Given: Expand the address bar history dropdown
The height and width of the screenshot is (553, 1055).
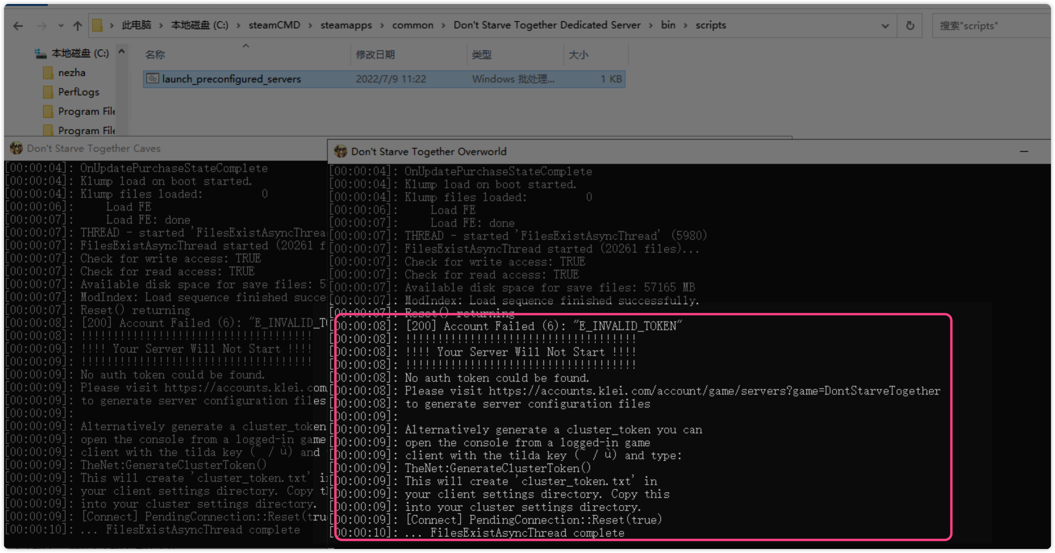Looking at the screenshot, I should coord(885,26).
